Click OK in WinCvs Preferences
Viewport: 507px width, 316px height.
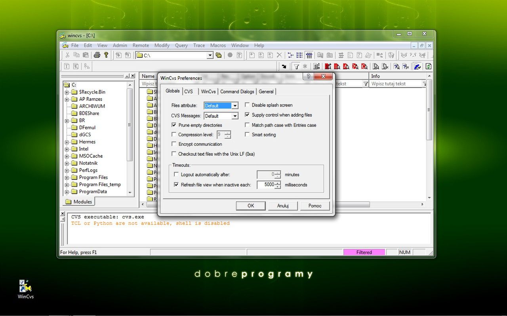click(251, 206)
